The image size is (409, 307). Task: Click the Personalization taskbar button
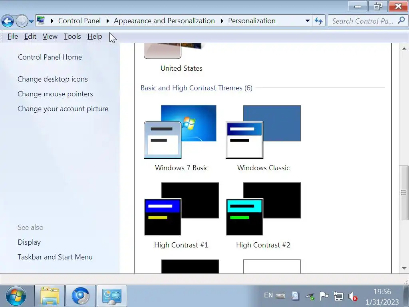point(112,296)
